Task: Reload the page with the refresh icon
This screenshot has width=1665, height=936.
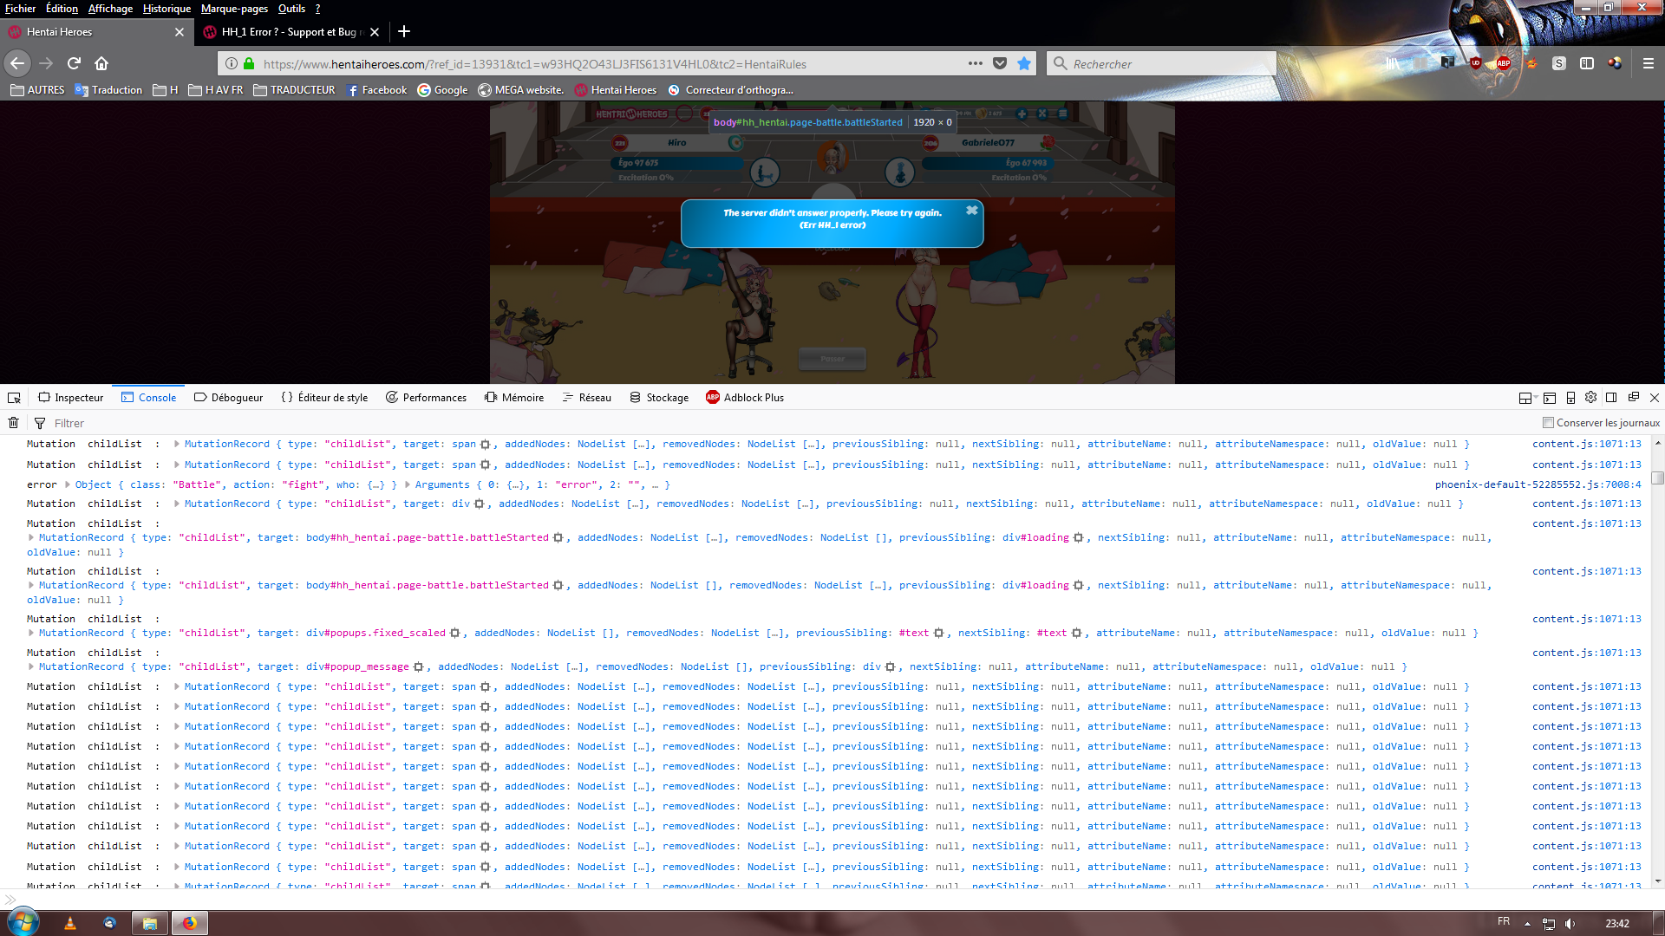Action: point(74,63)
